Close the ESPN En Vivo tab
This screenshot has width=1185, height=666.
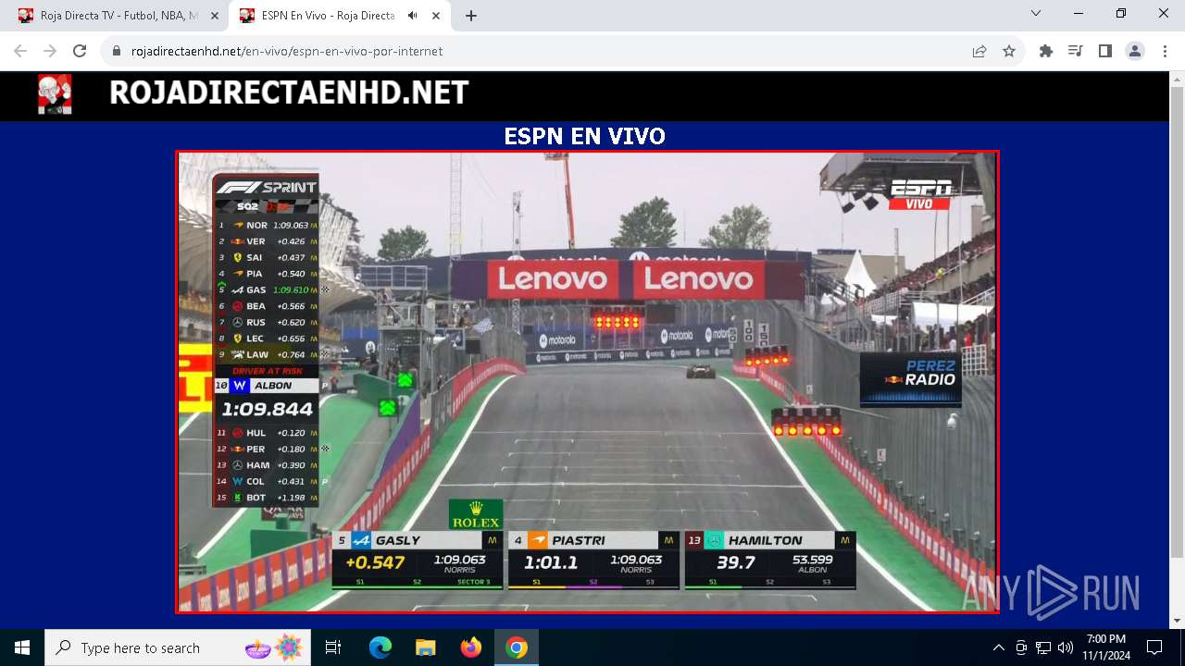point(434,16)
